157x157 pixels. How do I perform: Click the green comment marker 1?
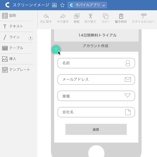pyautogui.click(x=56, y=49)
